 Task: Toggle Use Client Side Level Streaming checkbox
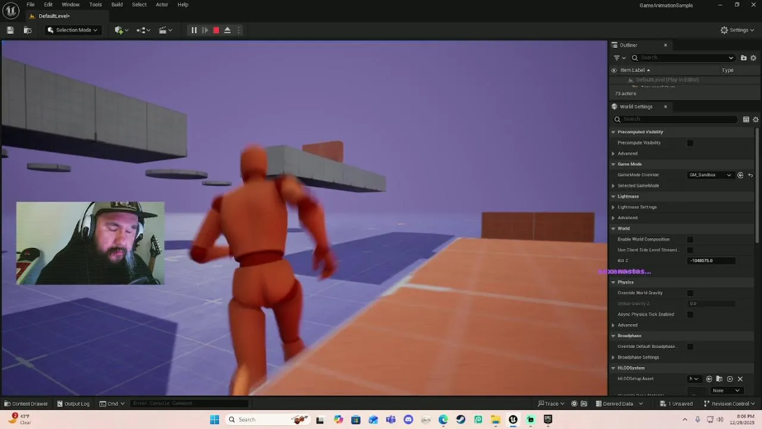(690, 250)
